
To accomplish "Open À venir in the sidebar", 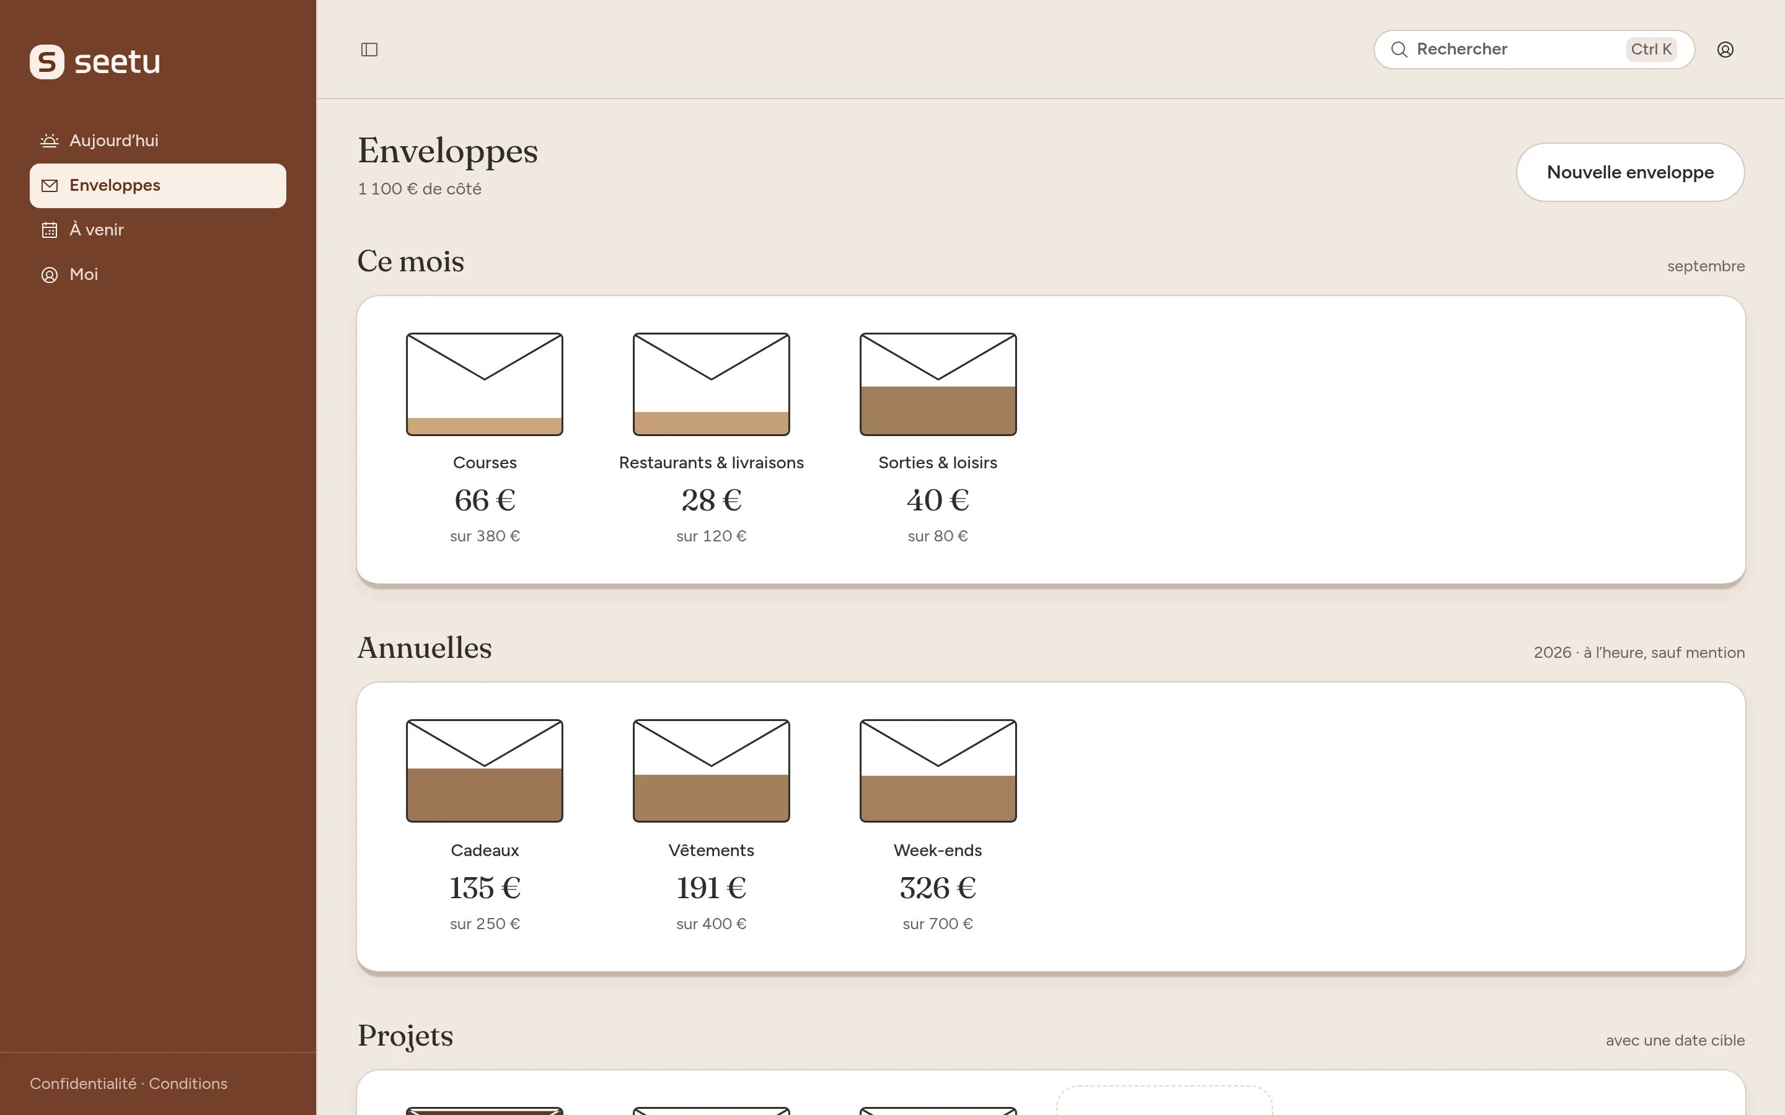I will coord(158,230).
